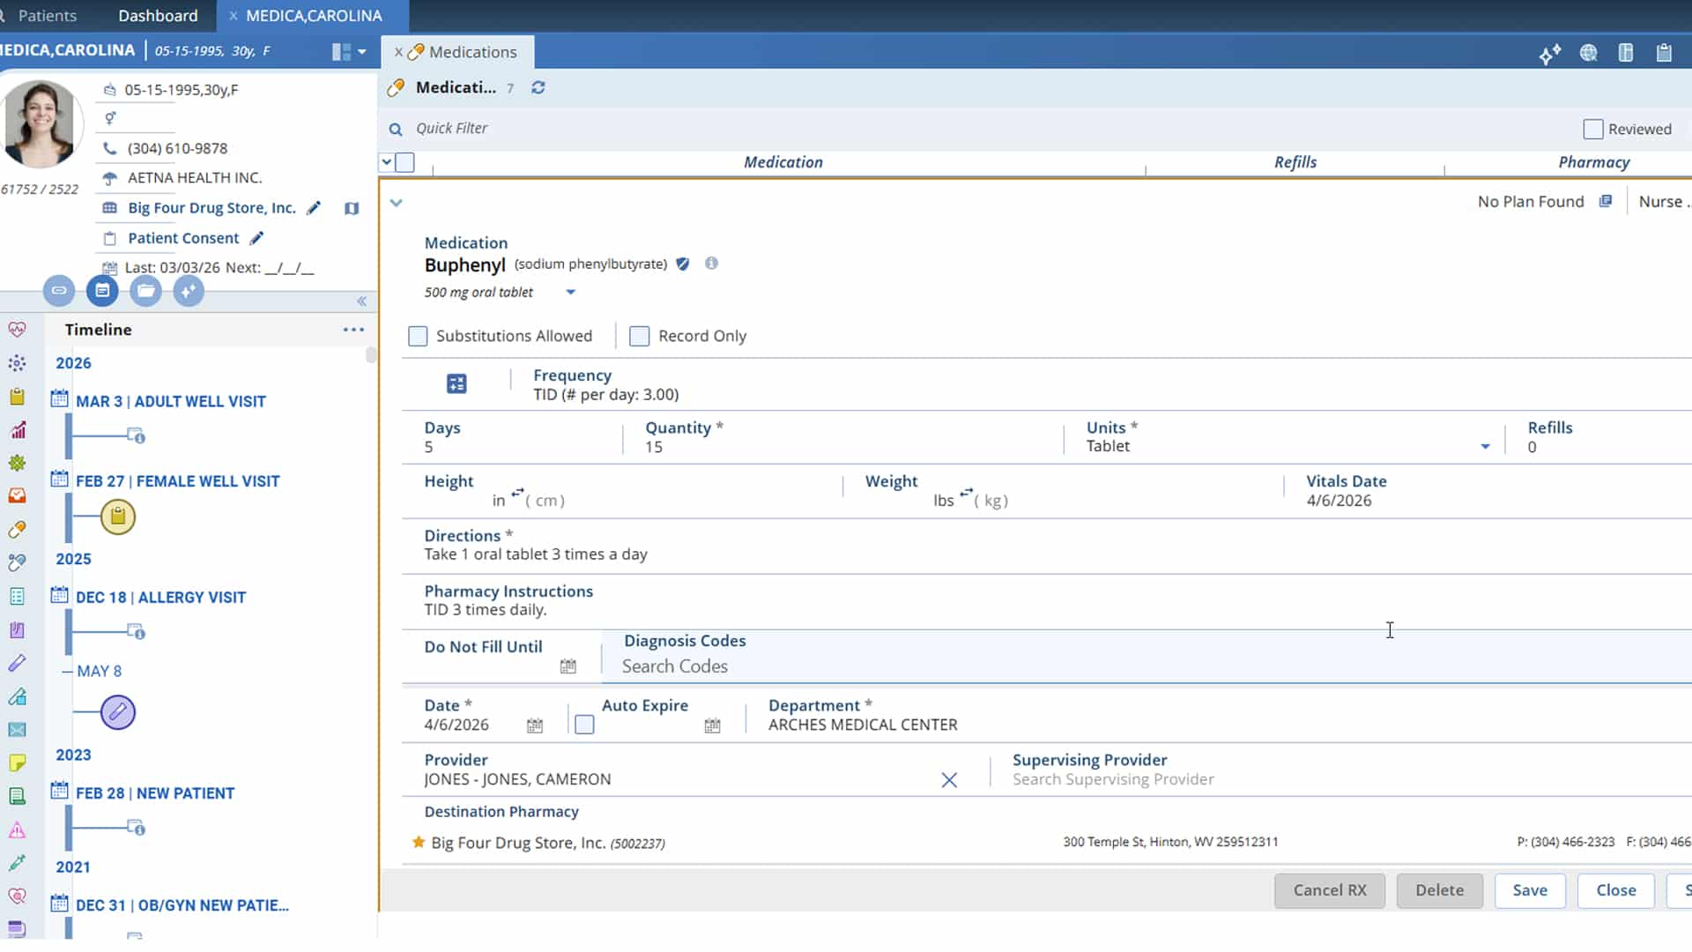Click the clipboard icon in top right
Viewport: 1692px width, 952px height.
pos(1664,53)
